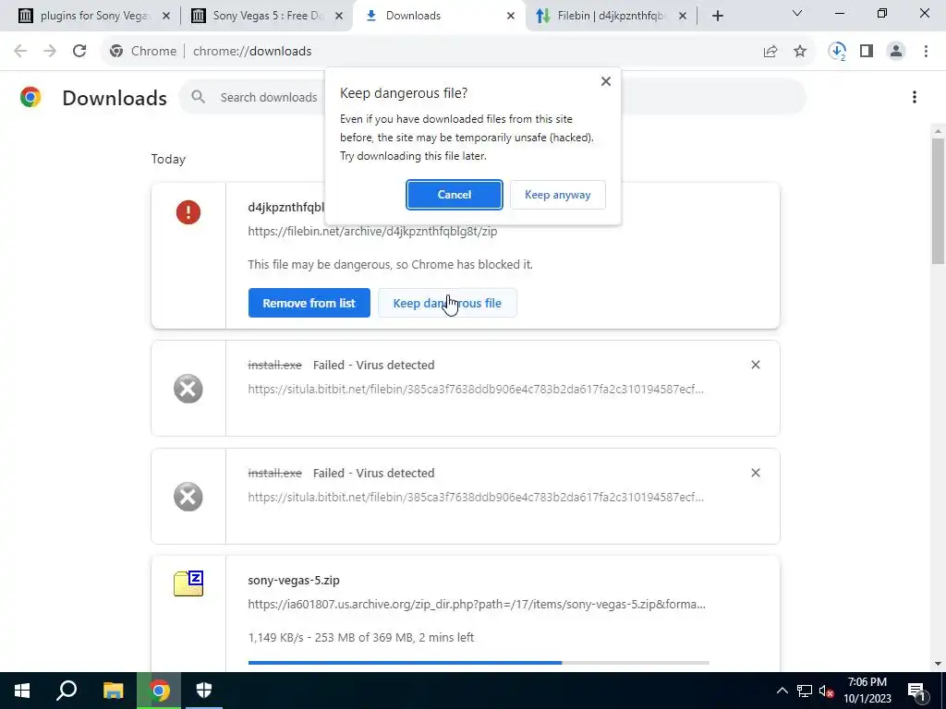Open File Explorer from taskbar

click(x=113, y=691)
